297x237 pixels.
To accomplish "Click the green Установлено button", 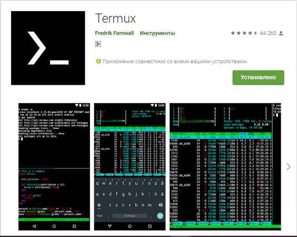I will 259,77.
